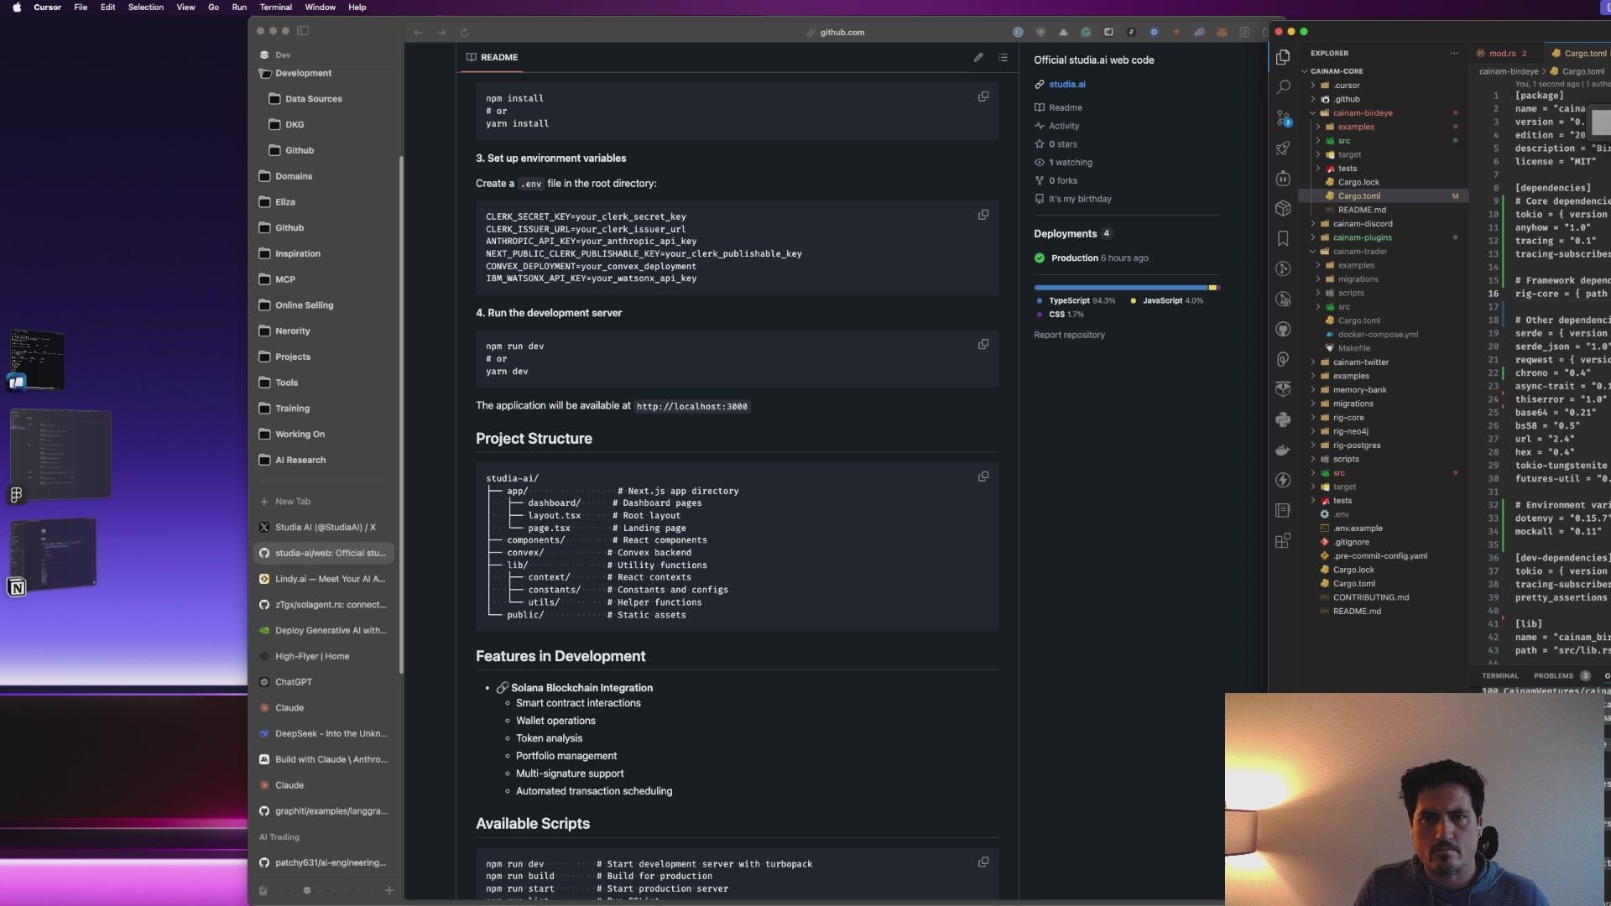Screen dimensions: 1611x906
Task: Open docker-compose.yml in explorer
Action: pos(1378,334)
